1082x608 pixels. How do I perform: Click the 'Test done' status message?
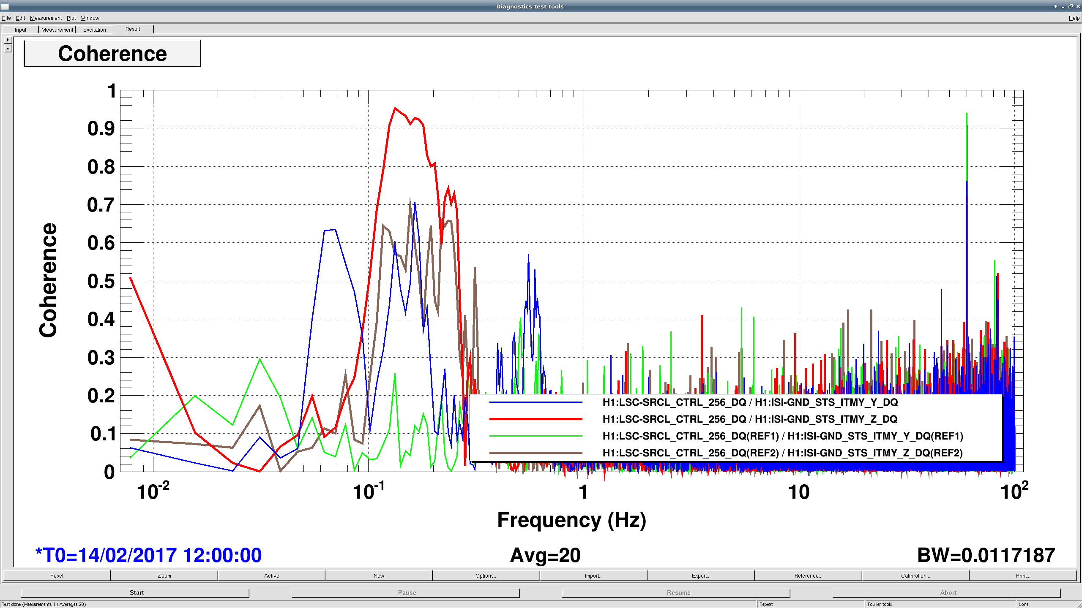[x=44, y=604]
